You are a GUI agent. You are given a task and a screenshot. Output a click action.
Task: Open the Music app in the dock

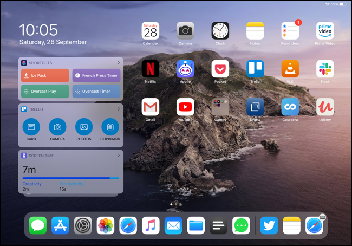[x=151, y=225]
